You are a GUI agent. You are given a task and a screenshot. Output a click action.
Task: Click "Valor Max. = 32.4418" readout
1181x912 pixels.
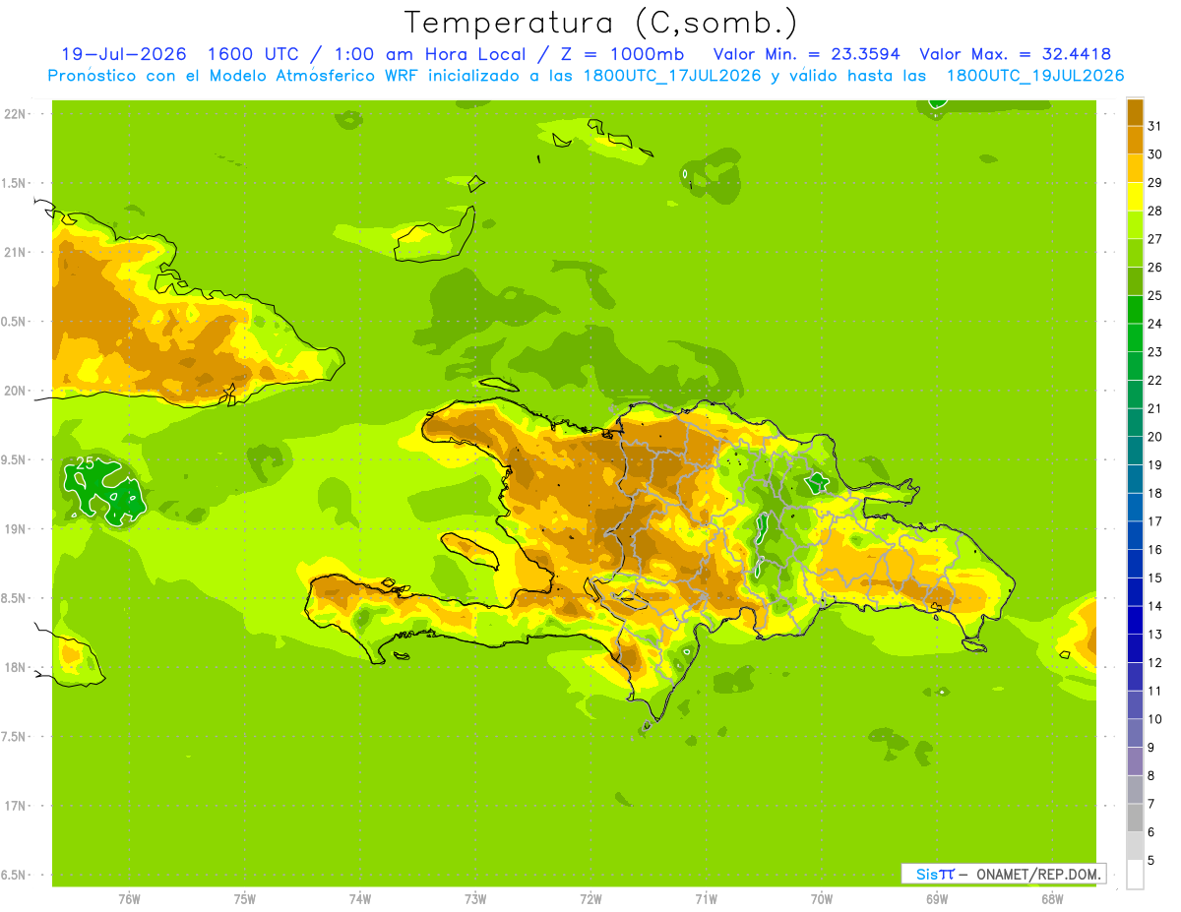click(x=1018, y=54)
